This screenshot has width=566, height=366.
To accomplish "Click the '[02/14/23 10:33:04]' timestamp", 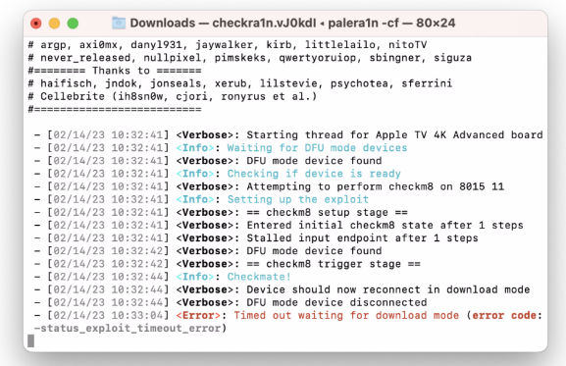I will [108, 316].
